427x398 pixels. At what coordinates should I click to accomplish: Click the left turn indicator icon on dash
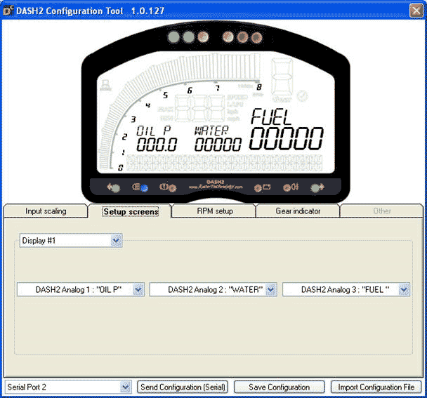tap(113, 187)
